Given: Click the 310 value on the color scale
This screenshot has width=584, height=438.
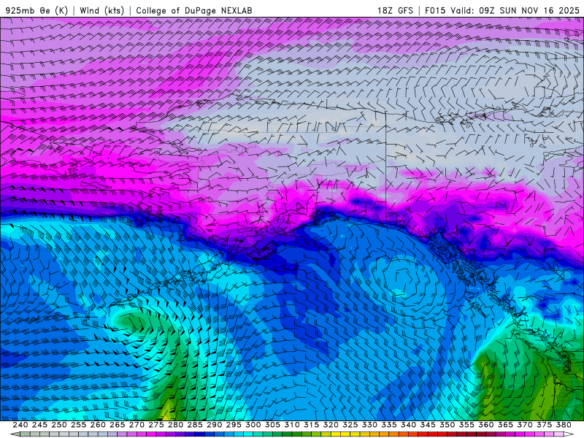Looking at the screenshot, I should click(x=292, y=425).
